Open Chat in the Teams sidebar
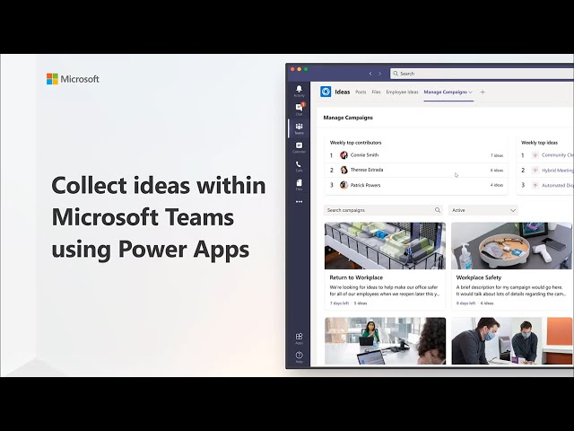Image resolution: width=574 pixels, height=431 pixels. coord(299,109)
